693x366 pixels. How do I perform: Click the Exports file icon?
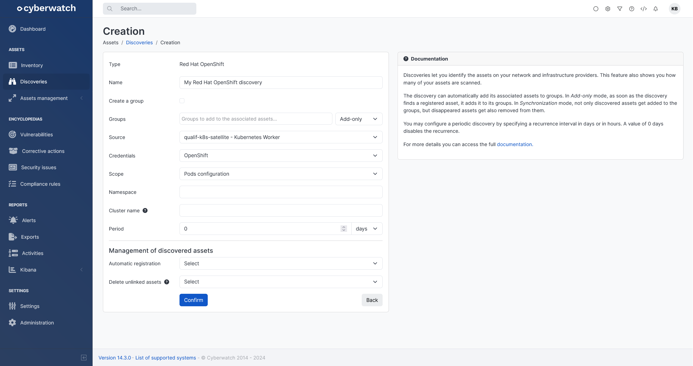(13, 237)
